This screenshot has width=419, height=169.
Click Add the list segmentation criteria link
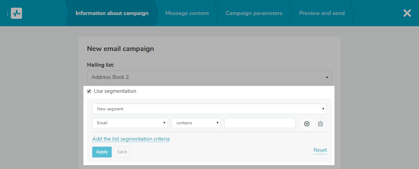(x=131, y=139)
